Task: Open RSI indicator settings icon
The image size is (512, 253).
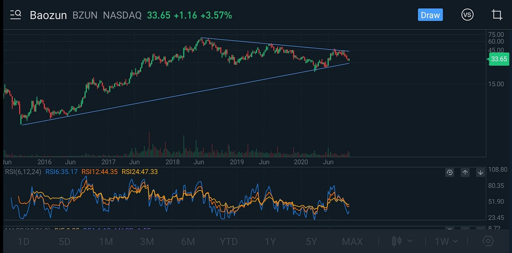Action: click(449, 172)
